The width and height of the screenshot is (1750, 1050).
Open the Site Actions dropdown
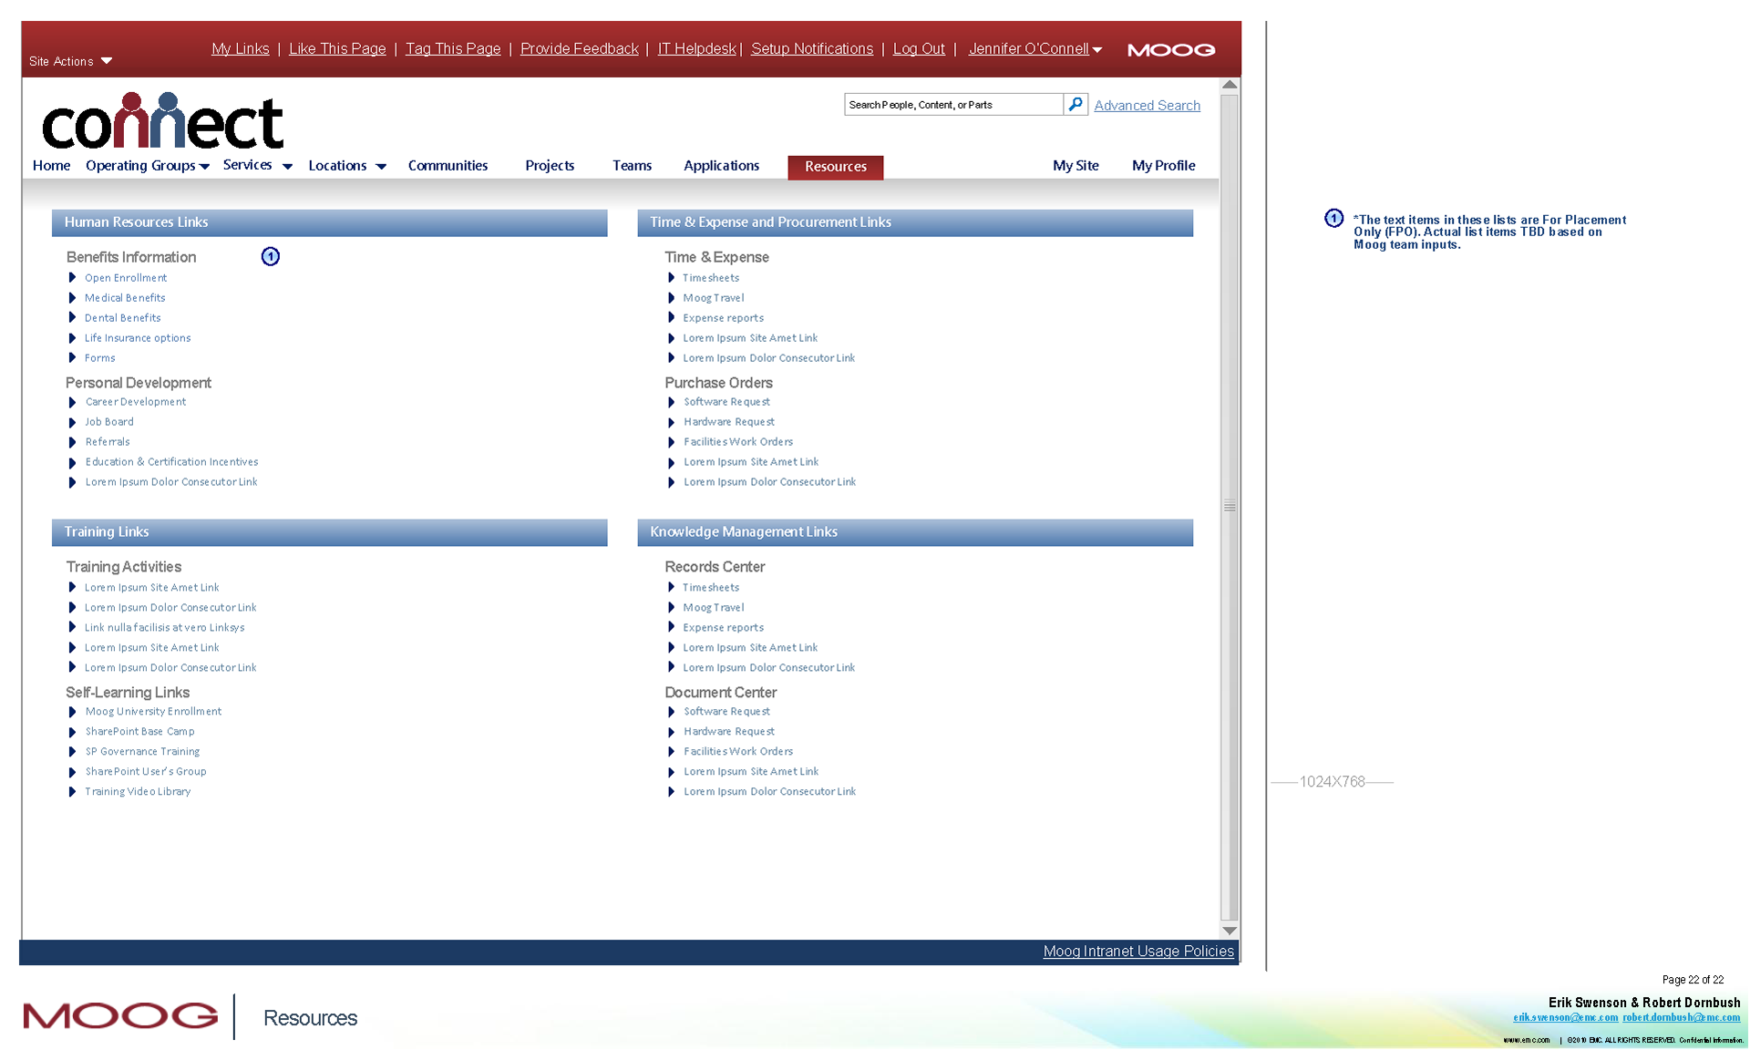tap(71, 61)
